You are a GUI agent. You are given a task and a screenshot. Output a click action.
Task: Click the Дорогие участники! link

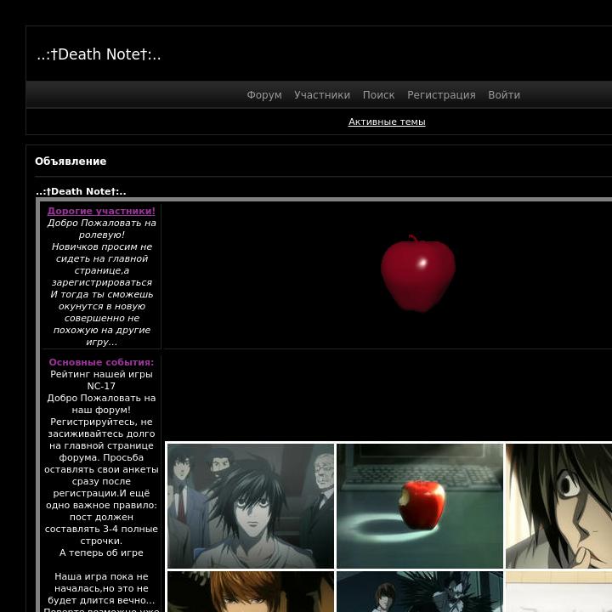pos(101,211)
